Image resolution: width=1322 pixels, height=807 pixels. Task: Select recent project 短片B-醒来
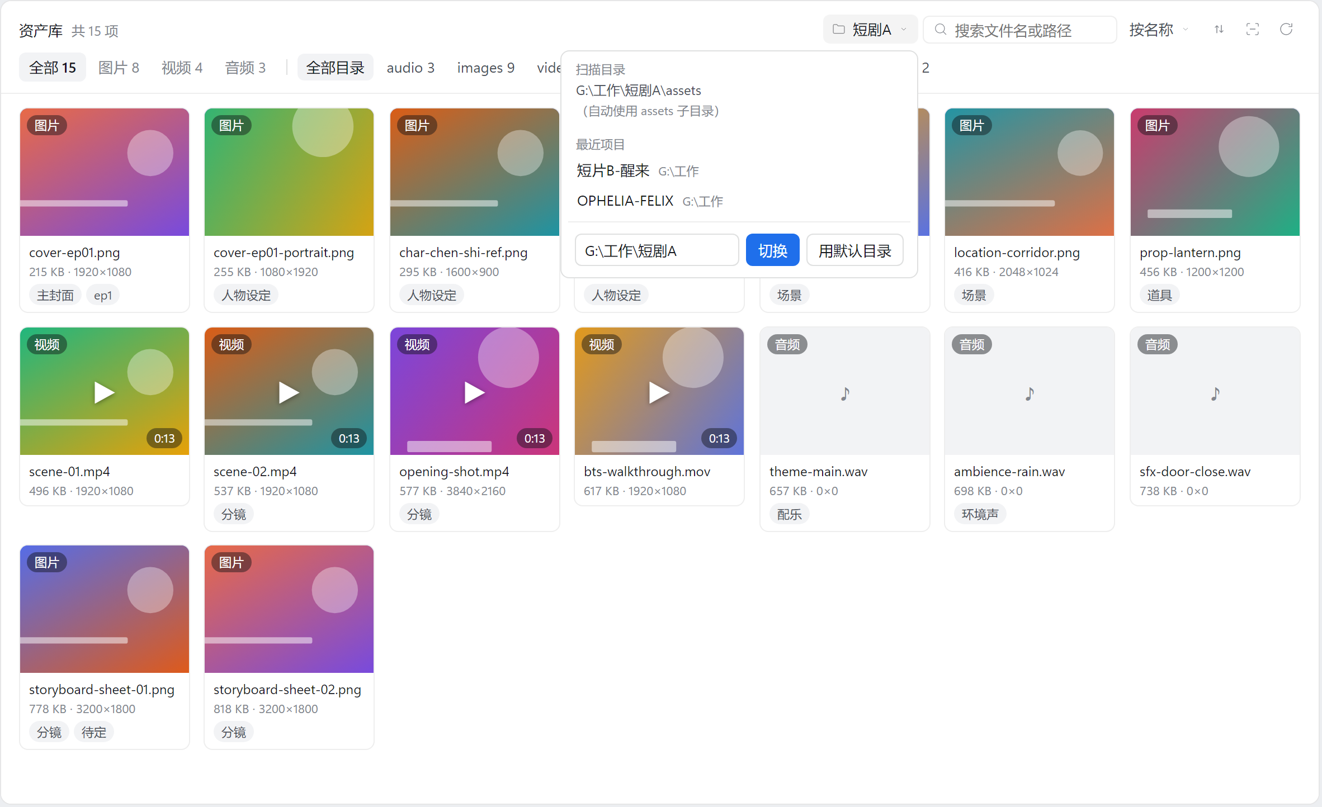(739, 170)
